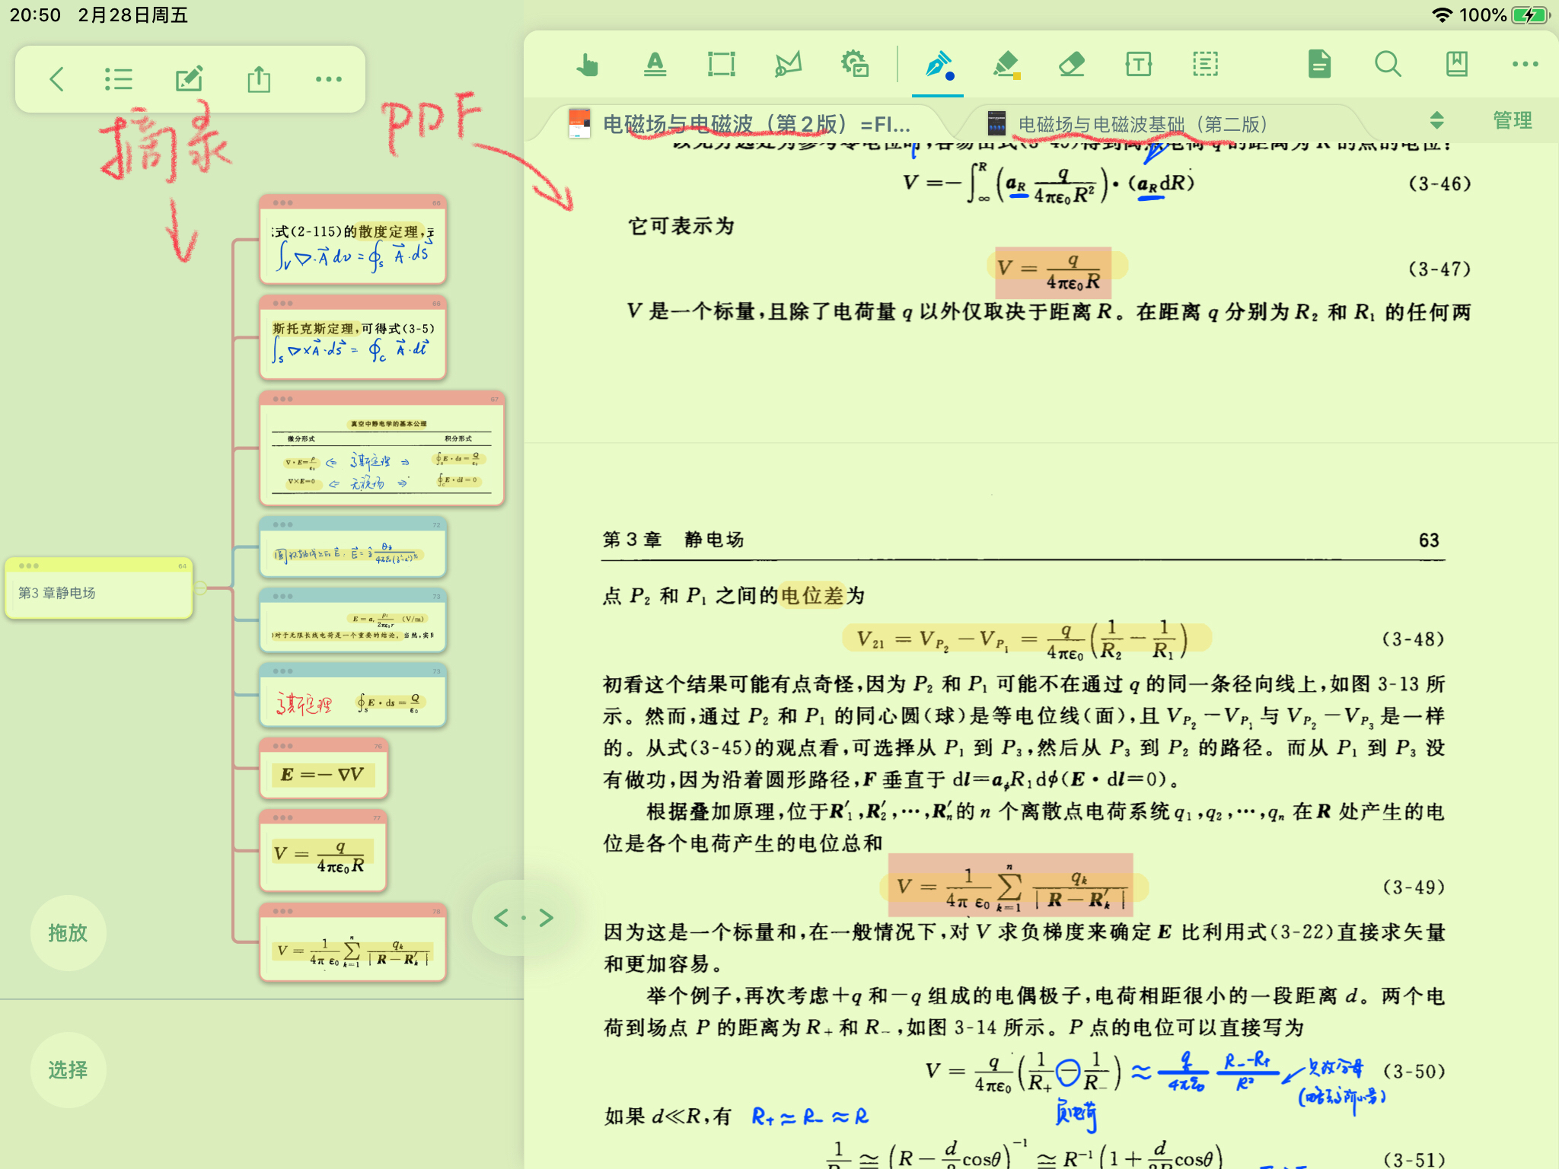Screen dimensions: 1559x1169
Task: Toggle the dashed lasso excerpt selection mode
Action: click(x=1205, y=65)
